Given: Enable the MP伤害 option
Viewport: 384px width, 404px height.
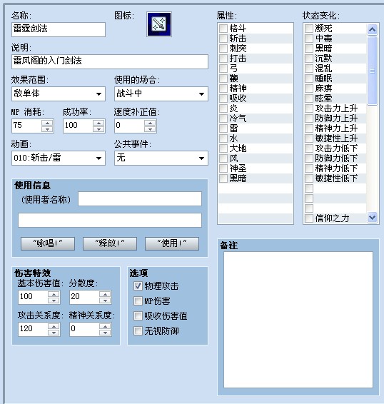Looking at the screenshot, I should (x=138, y=301).
